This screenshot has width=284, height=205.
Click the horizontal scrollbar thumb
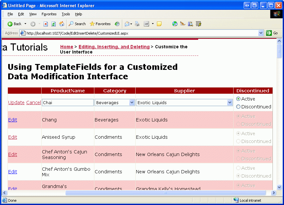coord(165,193)
